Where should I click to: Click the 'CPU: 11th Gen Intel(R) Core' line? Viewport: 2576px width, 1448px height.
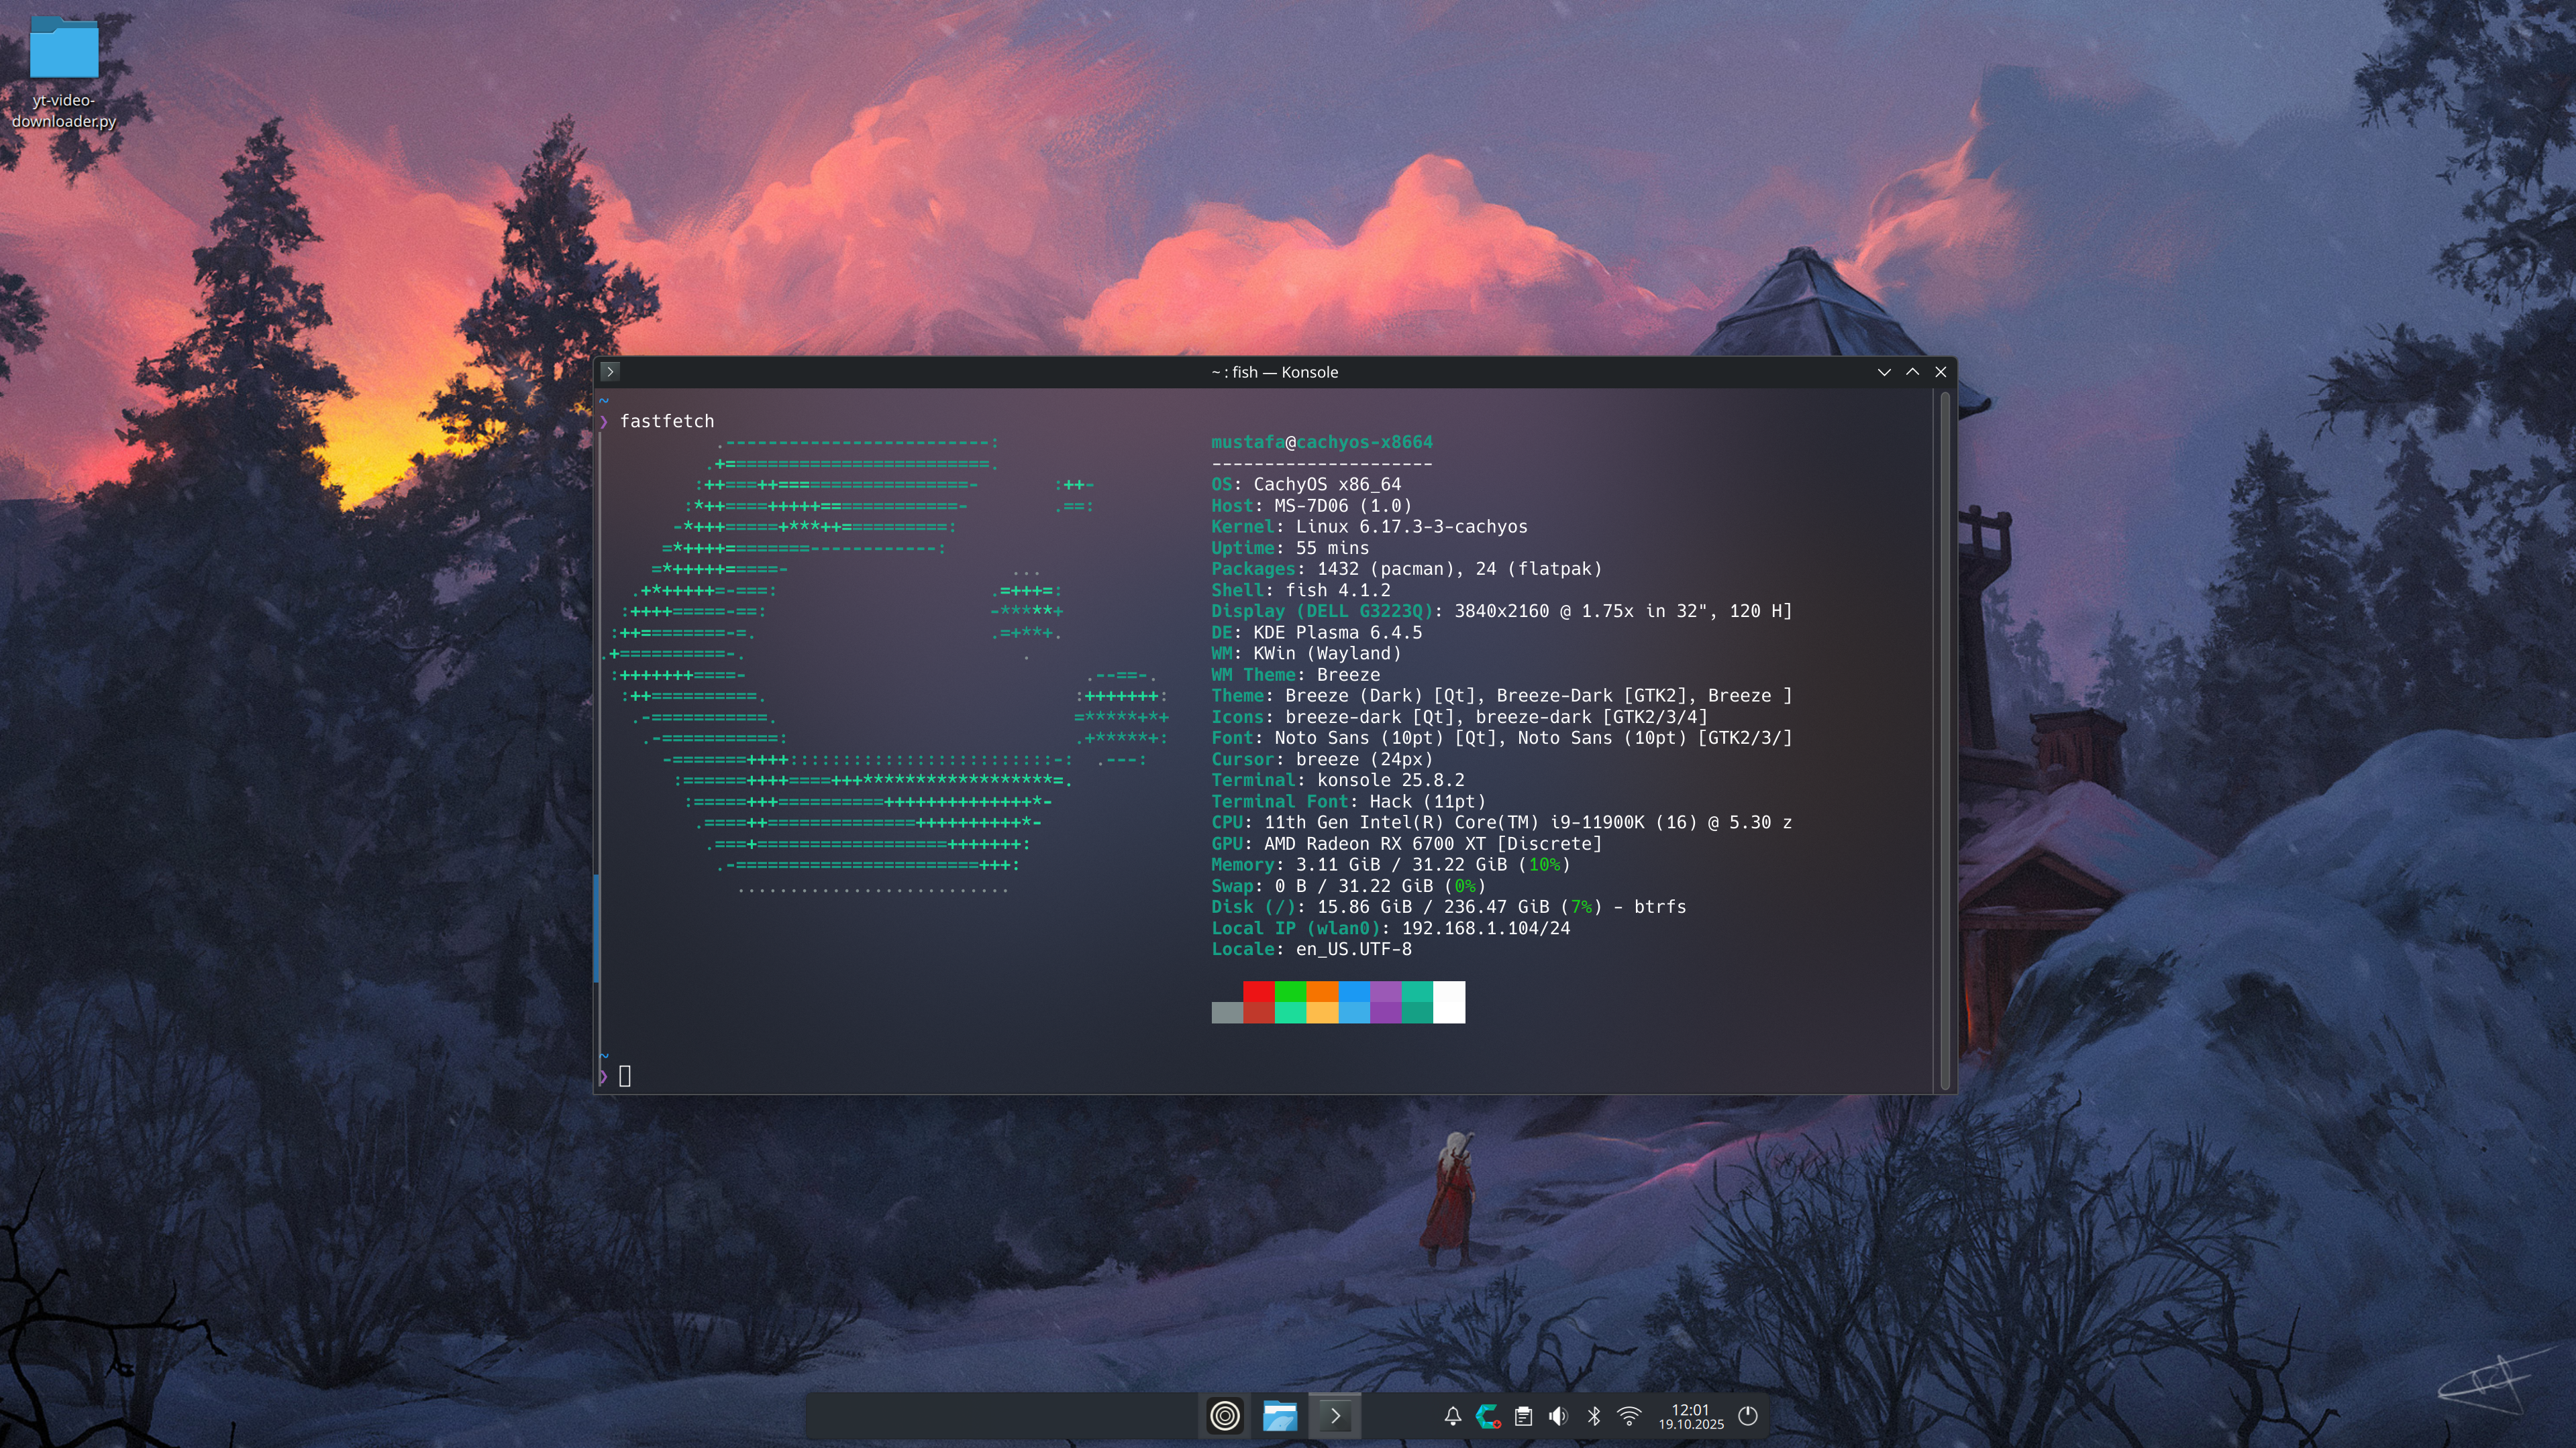[1502, 822]
